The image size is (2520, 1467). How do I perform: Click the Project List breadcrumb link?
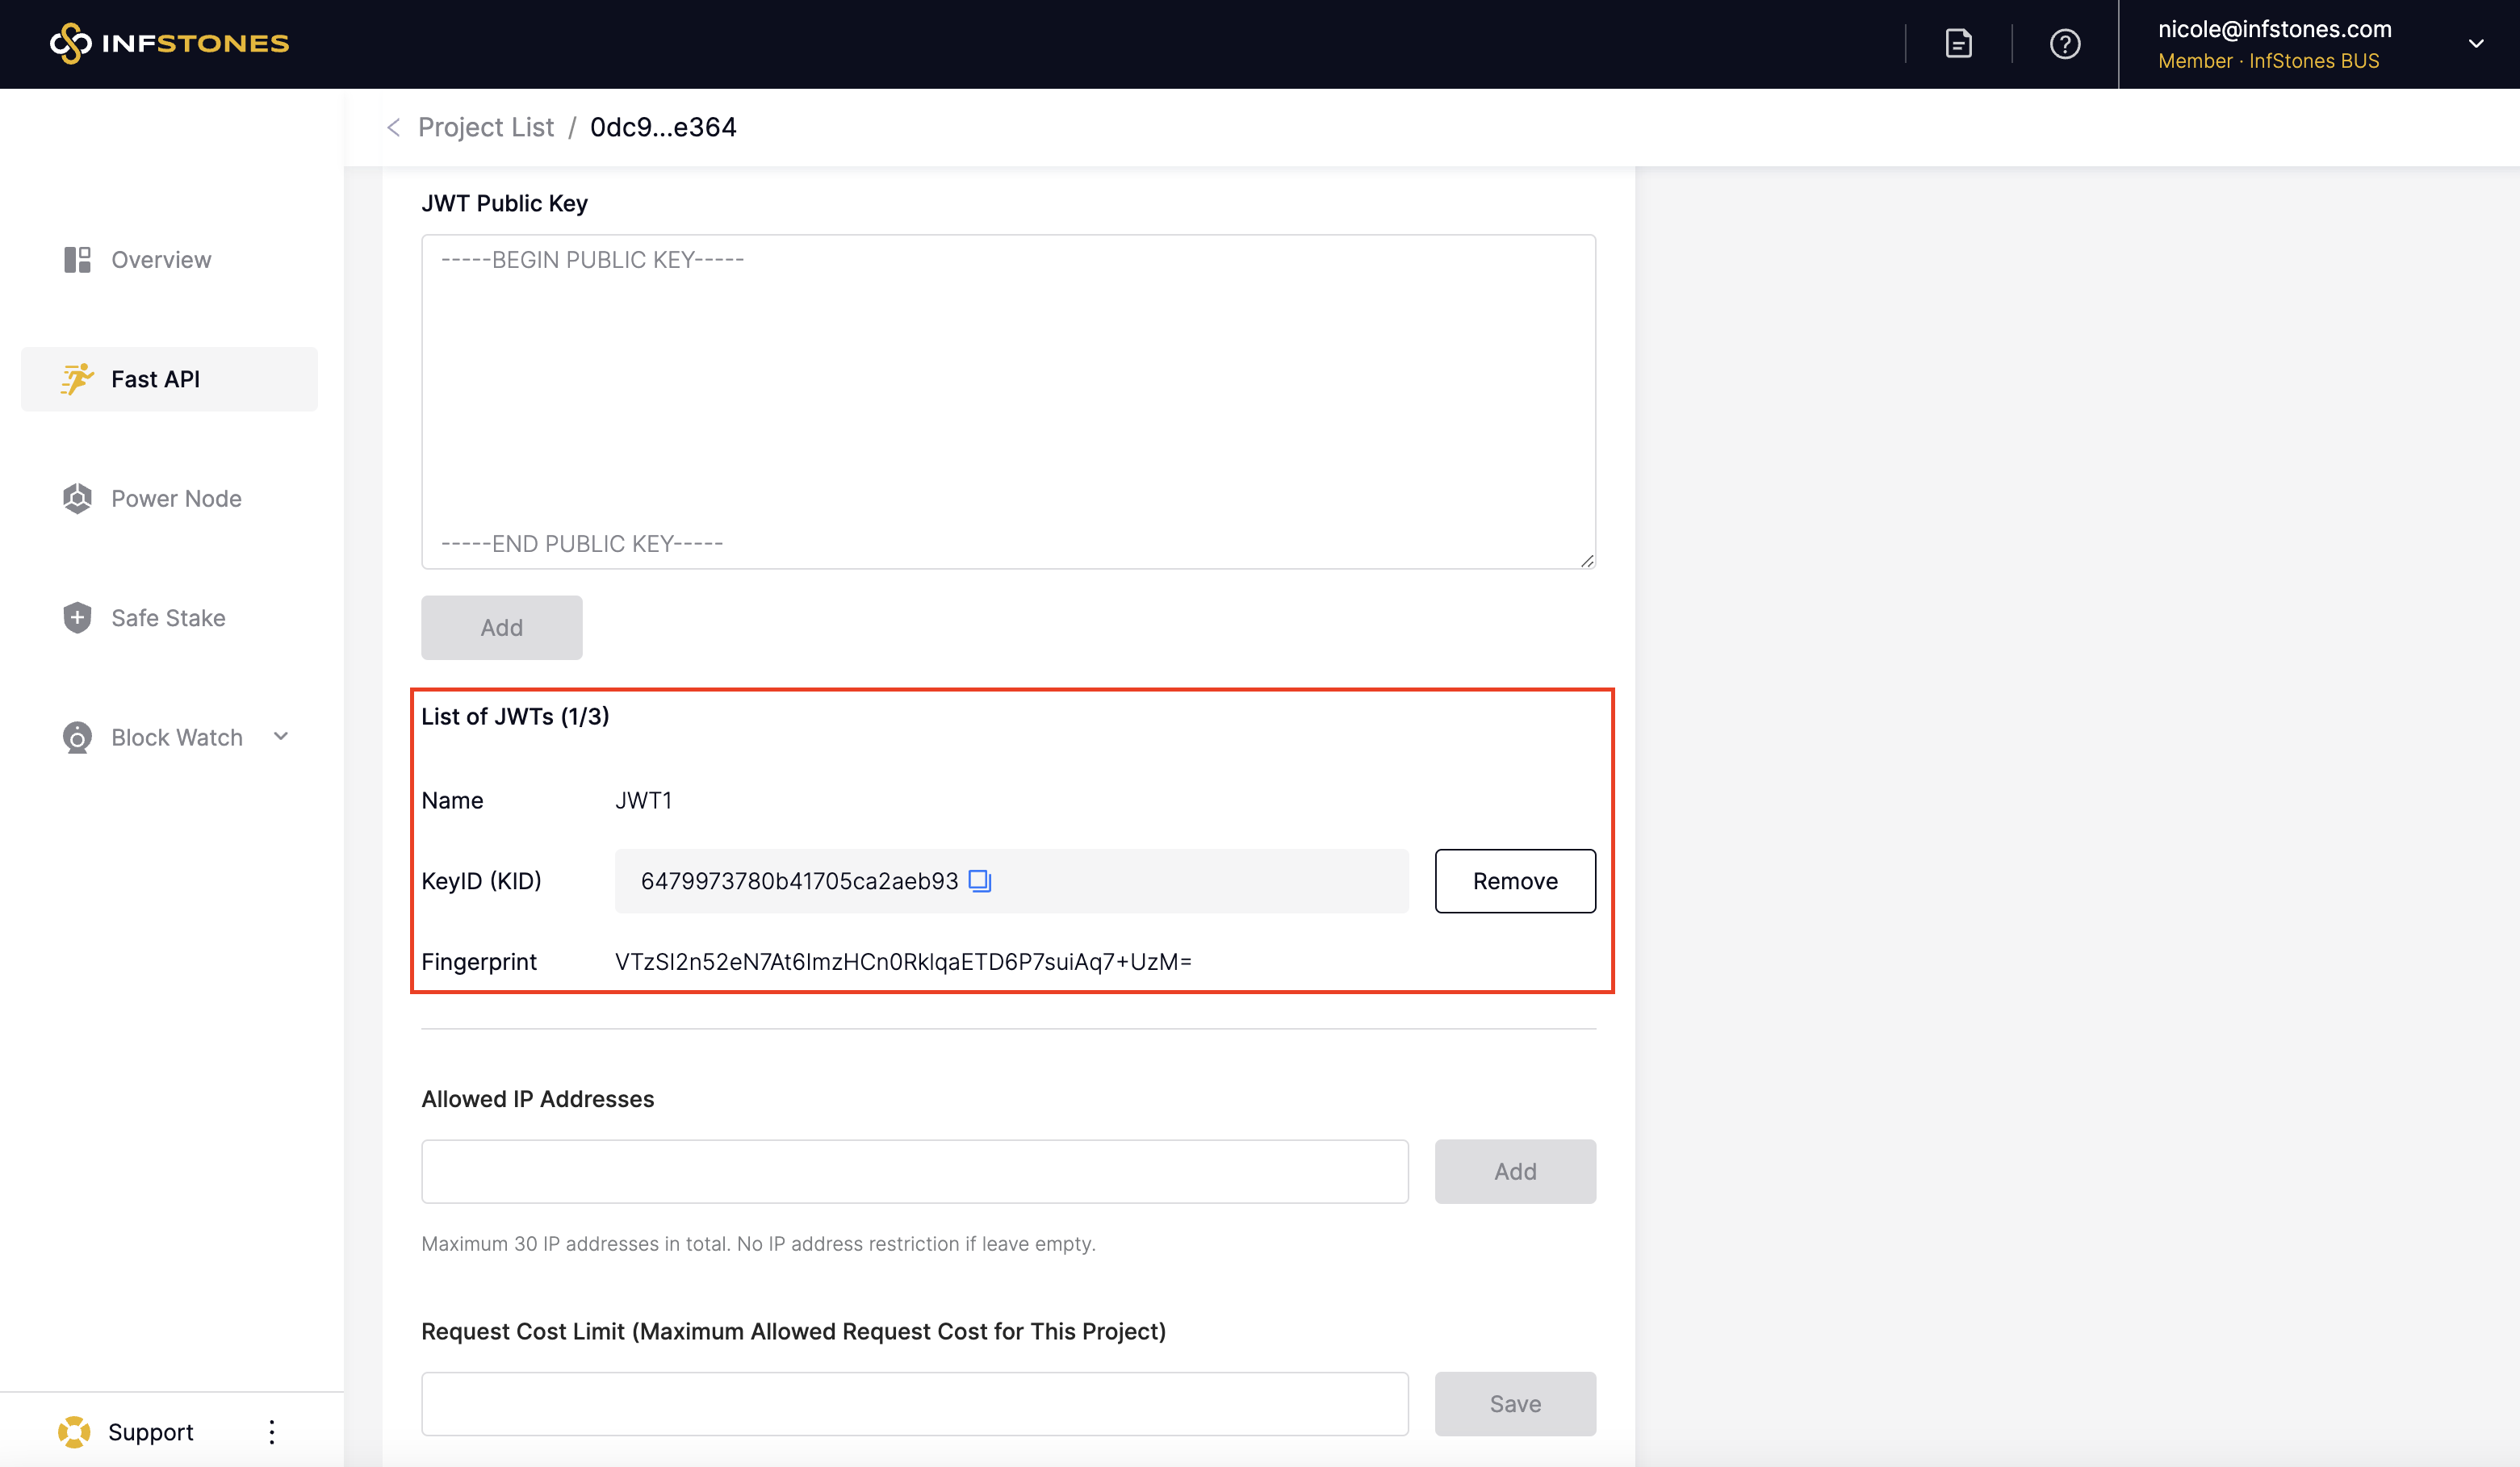tap(485, 127)
